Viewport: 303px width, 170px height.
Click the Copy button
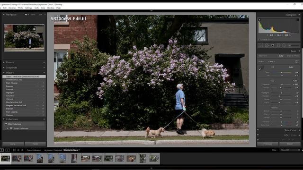coord(13,144)
